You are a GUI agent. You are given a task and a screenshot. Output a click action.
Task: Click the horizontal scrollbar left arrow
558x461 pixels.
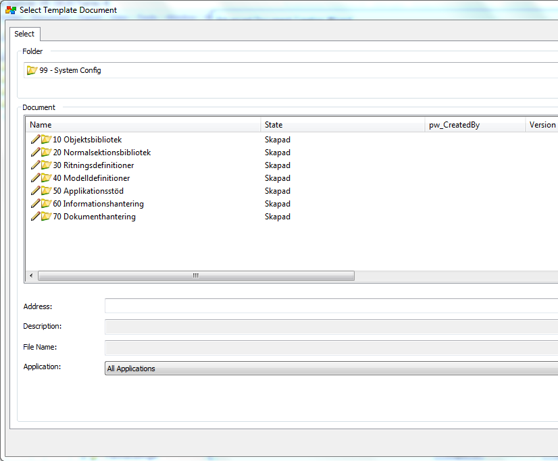(x=31, y=275)
